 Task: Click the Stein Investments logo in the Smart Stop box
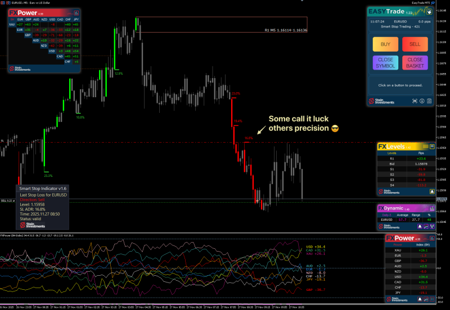point(33,225)
